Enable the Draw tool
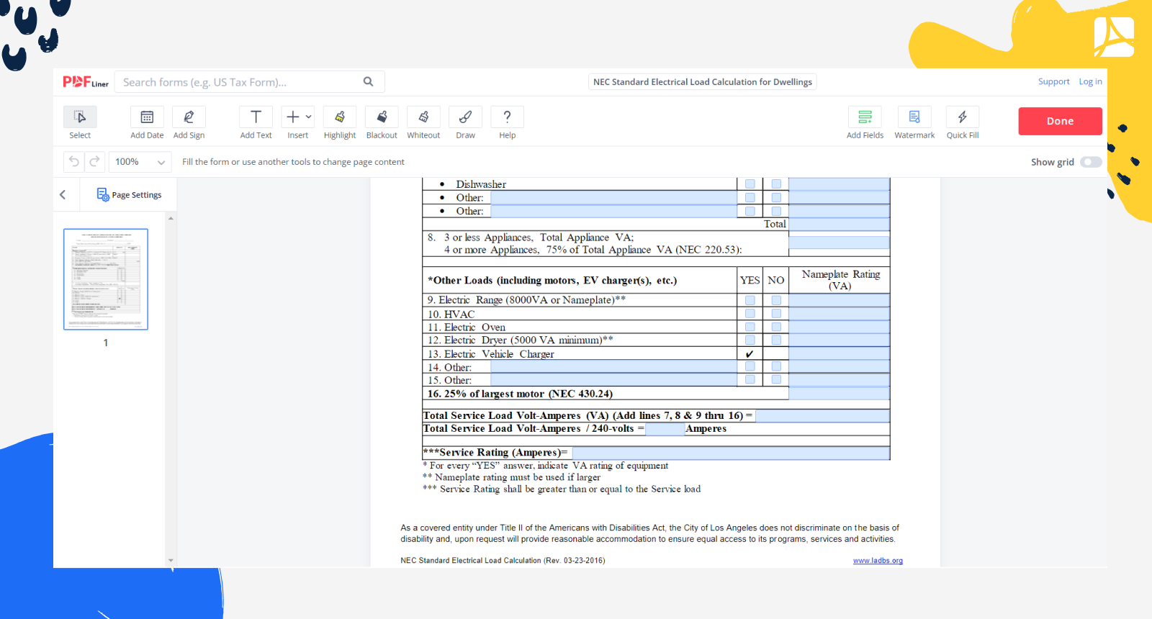The image size is (1152, 619). [x=465, y=117]
